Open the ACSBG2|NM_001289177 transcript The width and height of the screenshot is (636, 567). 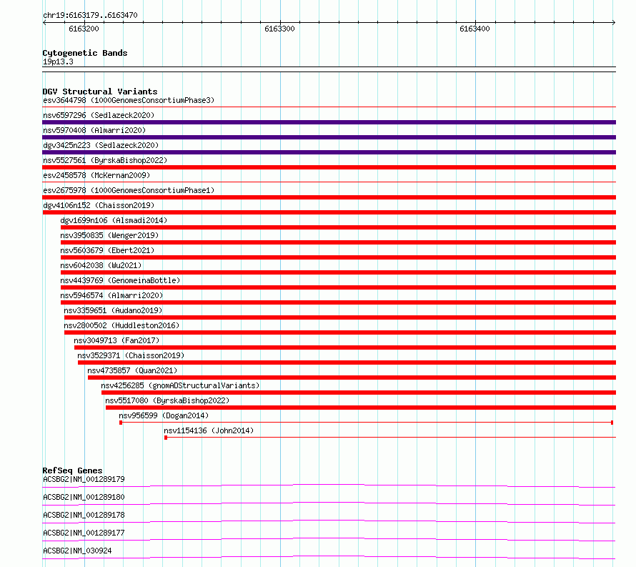point(84,533)
